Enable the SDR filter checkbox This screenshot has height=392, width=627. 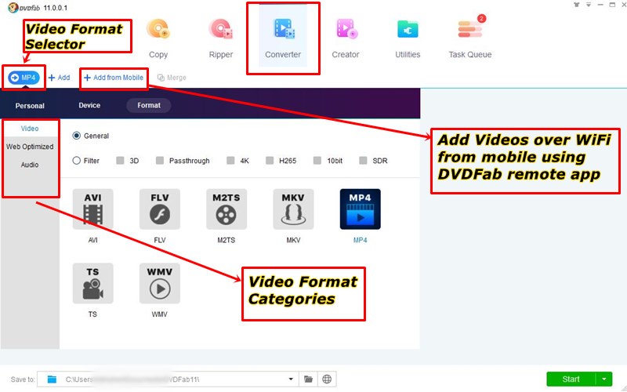[363, 161]
